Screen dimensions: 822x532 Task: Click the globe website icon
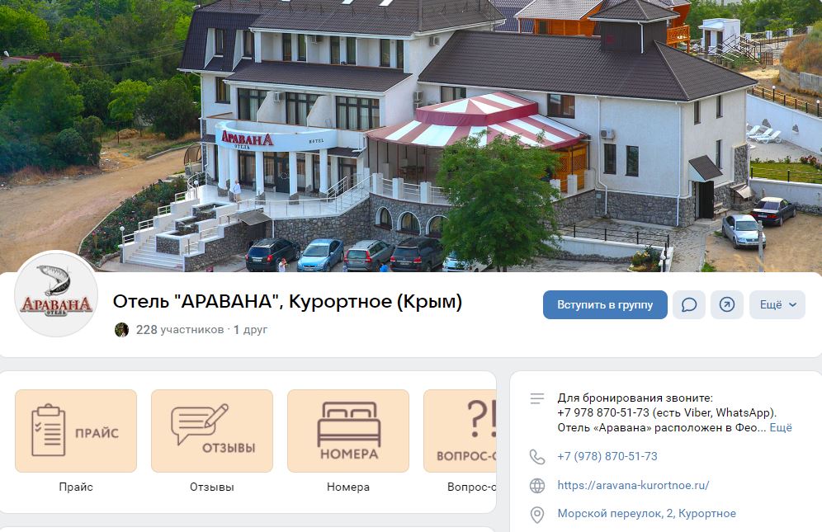tap(537, 486)
